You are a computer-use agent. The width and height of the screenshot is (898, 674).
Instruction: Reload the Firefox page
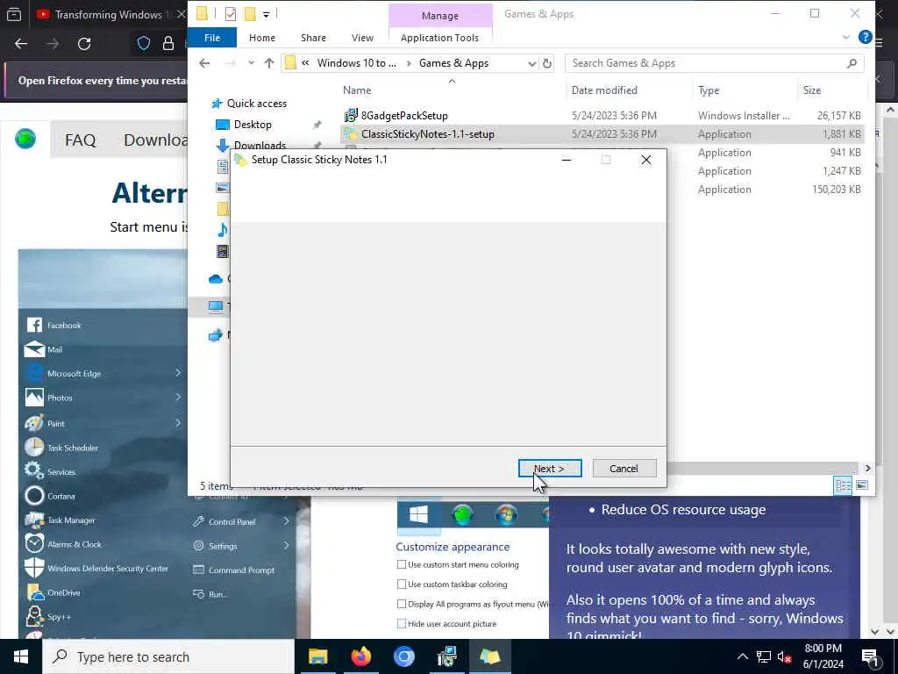84,44
